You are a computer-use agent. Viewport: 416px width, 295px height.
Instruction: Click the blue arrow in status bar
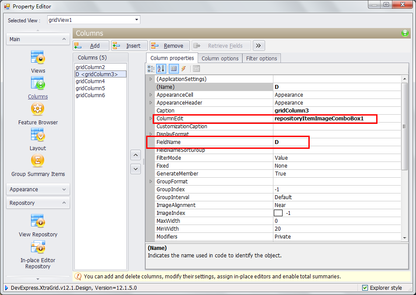coord(7,288)
